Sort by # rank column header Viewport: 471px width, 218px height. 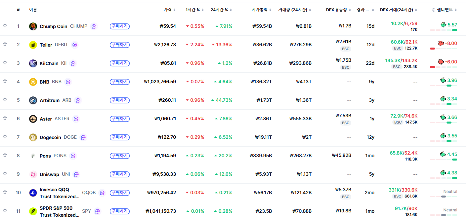18,10
